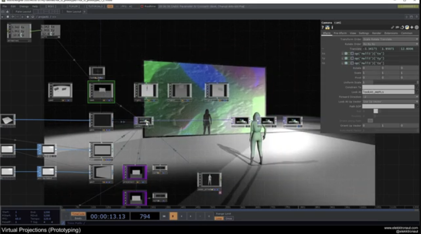This screenshot has height=234, width=421.
Task: Open the Dialogs menu
Action: 24,6
